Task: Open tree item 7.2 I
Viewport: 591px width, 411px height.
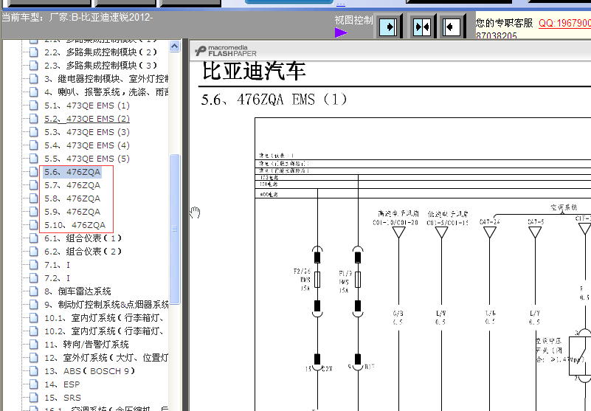Action: click(57, 278)
